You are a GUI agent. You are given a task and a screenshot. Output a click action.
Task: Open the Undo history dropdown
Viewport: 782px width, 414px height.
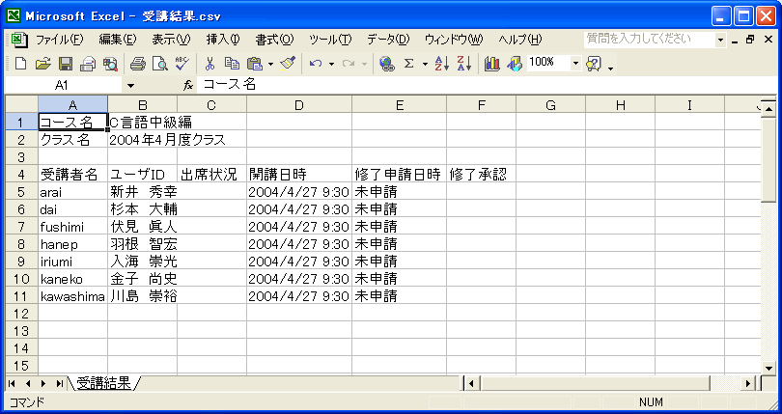click(331, 64)
